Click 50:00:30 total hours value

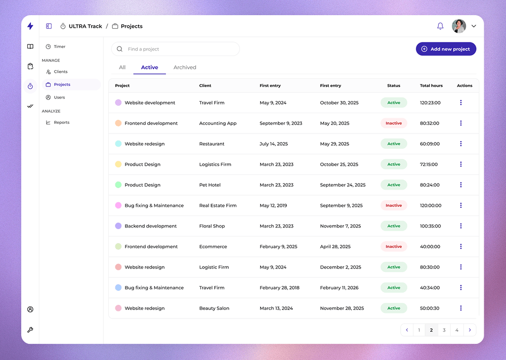tap(430, 308)
